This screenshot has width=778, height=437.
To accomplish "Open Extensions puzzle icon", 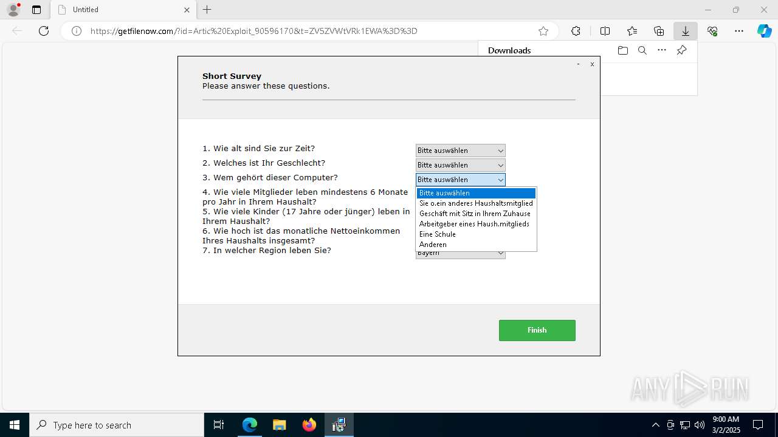I will pos(576,31).
